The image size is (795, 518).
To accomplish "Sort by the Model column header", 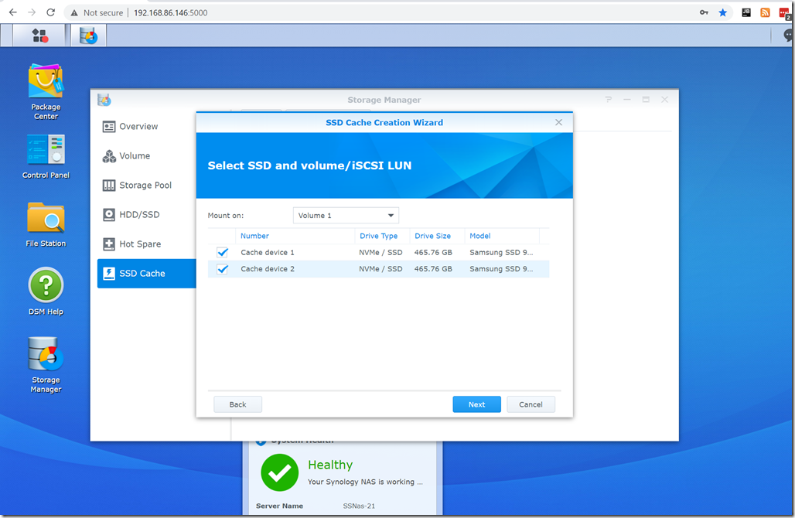I will 502,236.
